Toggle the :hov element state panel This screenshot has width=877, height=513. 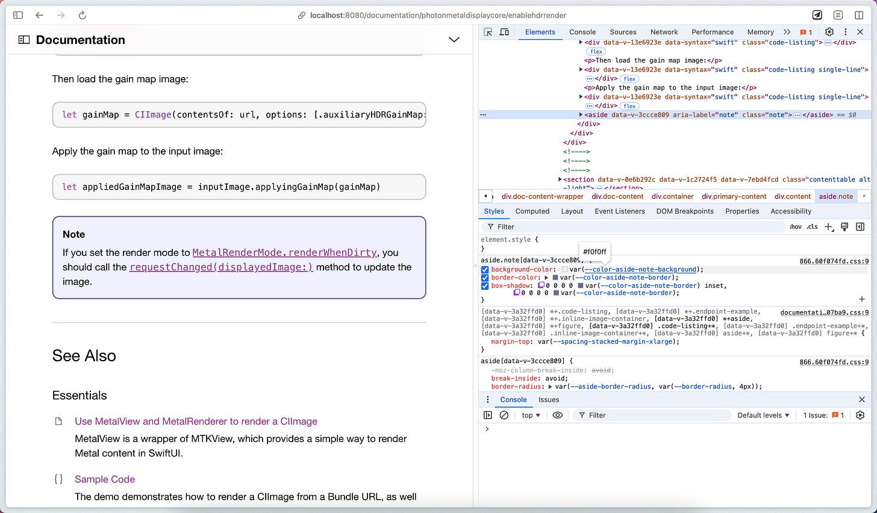(796, 227)
